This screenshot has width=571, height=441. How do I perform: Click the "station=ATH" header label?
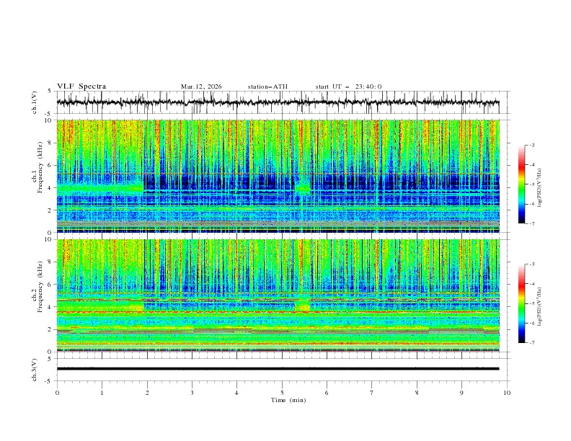click(267, 86)
